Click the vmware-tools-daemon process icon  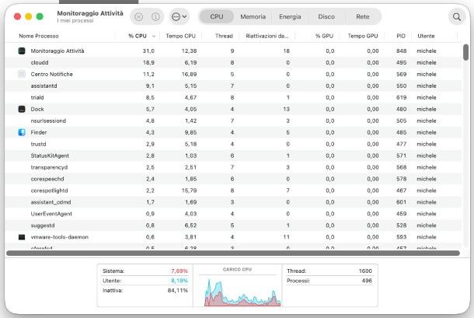pyautogui.click(x=22, y=237)
